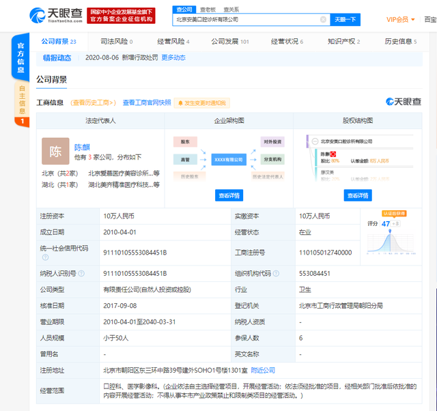Click the 股东 box in the structure diagram
This screenshot has width=437, height=411.
pyautogui.click(x=185, y=141)
